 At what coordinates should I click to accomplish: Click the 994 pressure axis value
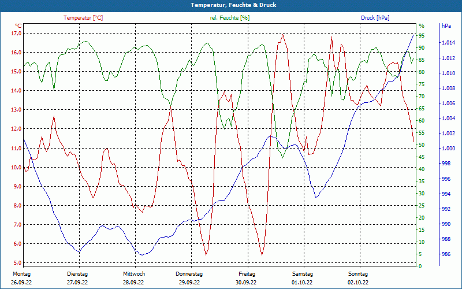(445, 194)
